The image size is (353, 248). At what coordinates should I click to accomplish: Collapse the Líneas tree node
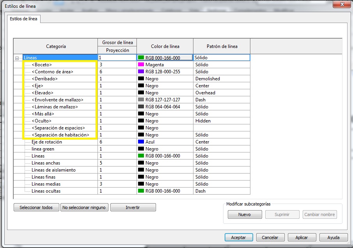coord(17,58)
